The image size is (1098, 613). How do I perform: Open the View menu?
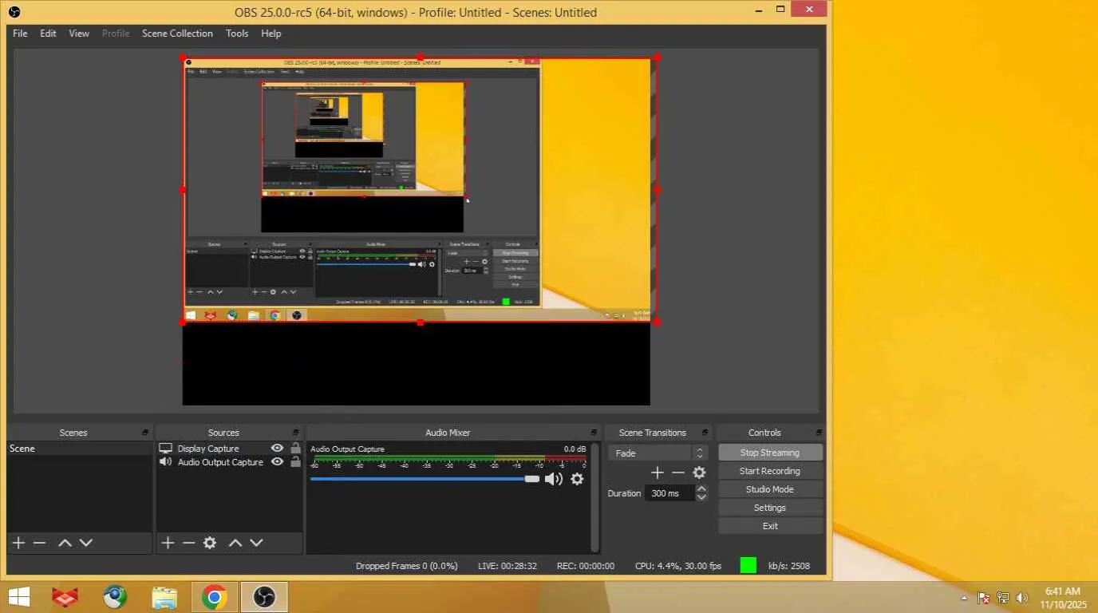coord(79,34)
